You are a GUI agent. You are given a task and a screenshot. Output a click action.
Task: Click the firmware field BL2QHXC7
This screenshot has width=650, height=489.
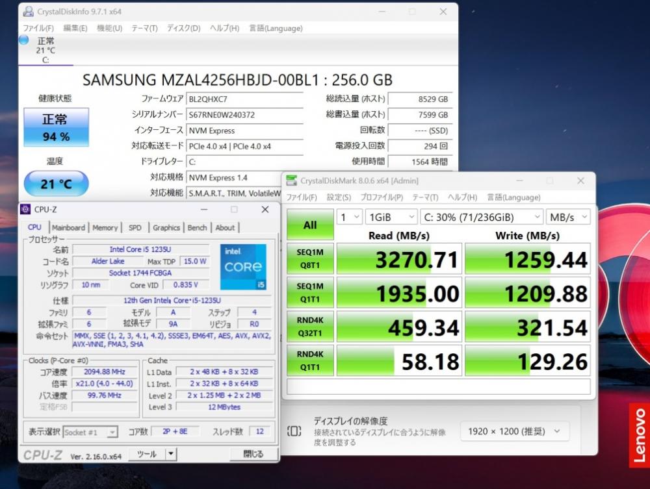(x=244, y=99)
